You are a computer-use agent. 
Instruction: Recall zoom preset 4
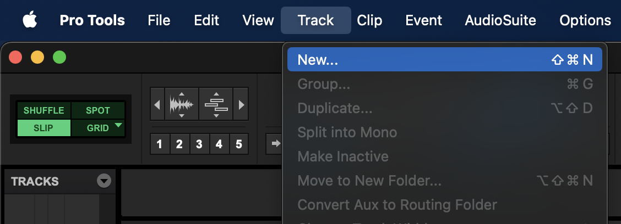click(x=219, y=144)
